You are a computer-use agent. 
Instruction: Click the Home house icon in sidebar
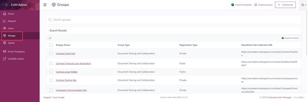pos(5,14)
